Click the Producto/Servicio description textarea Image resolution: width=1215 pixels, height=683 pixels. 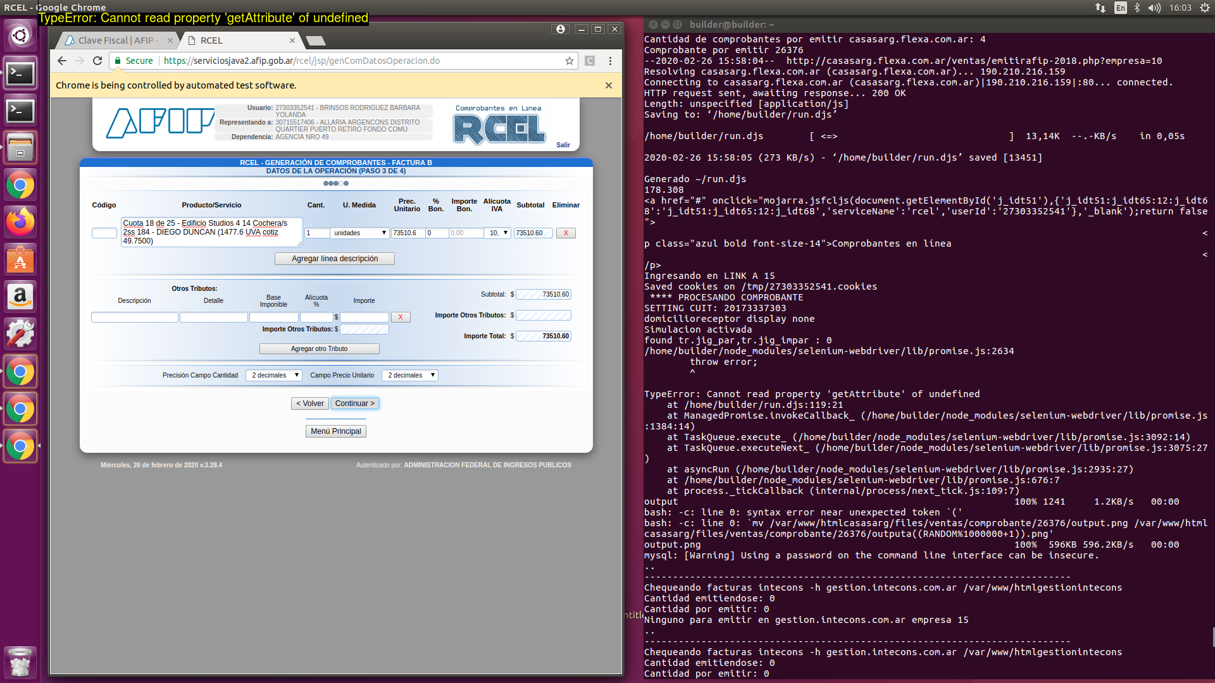212,232
